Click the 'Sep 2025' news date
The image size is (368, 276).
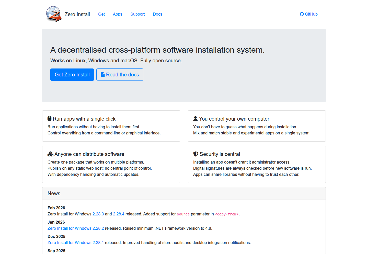tap(56, 251)
